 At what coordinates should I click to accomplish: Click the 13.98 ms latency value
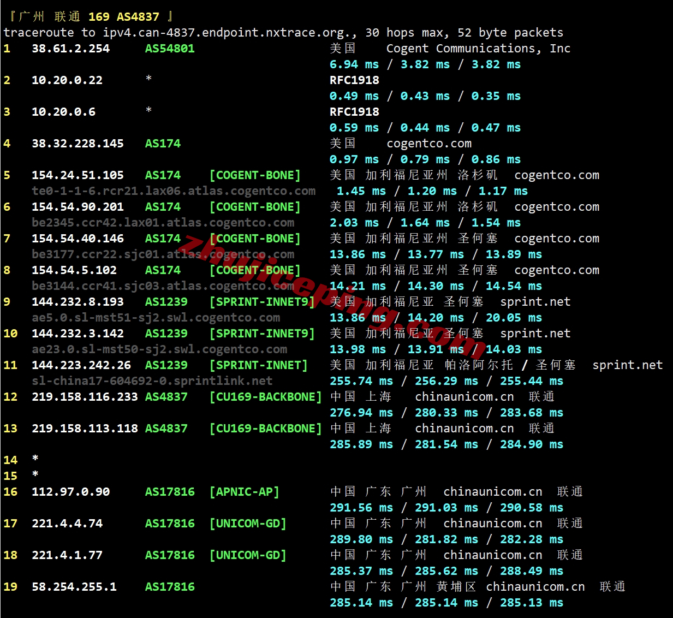pyautogui.click(x=358, y=349)
